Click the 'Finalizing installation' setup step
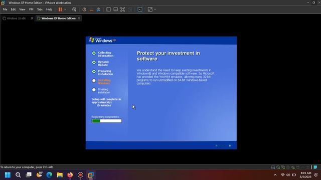 [x=104, y=91]
